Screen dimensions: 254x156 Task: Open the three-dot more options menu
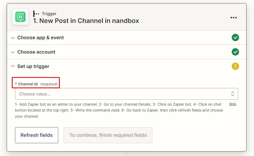point(234,18)
